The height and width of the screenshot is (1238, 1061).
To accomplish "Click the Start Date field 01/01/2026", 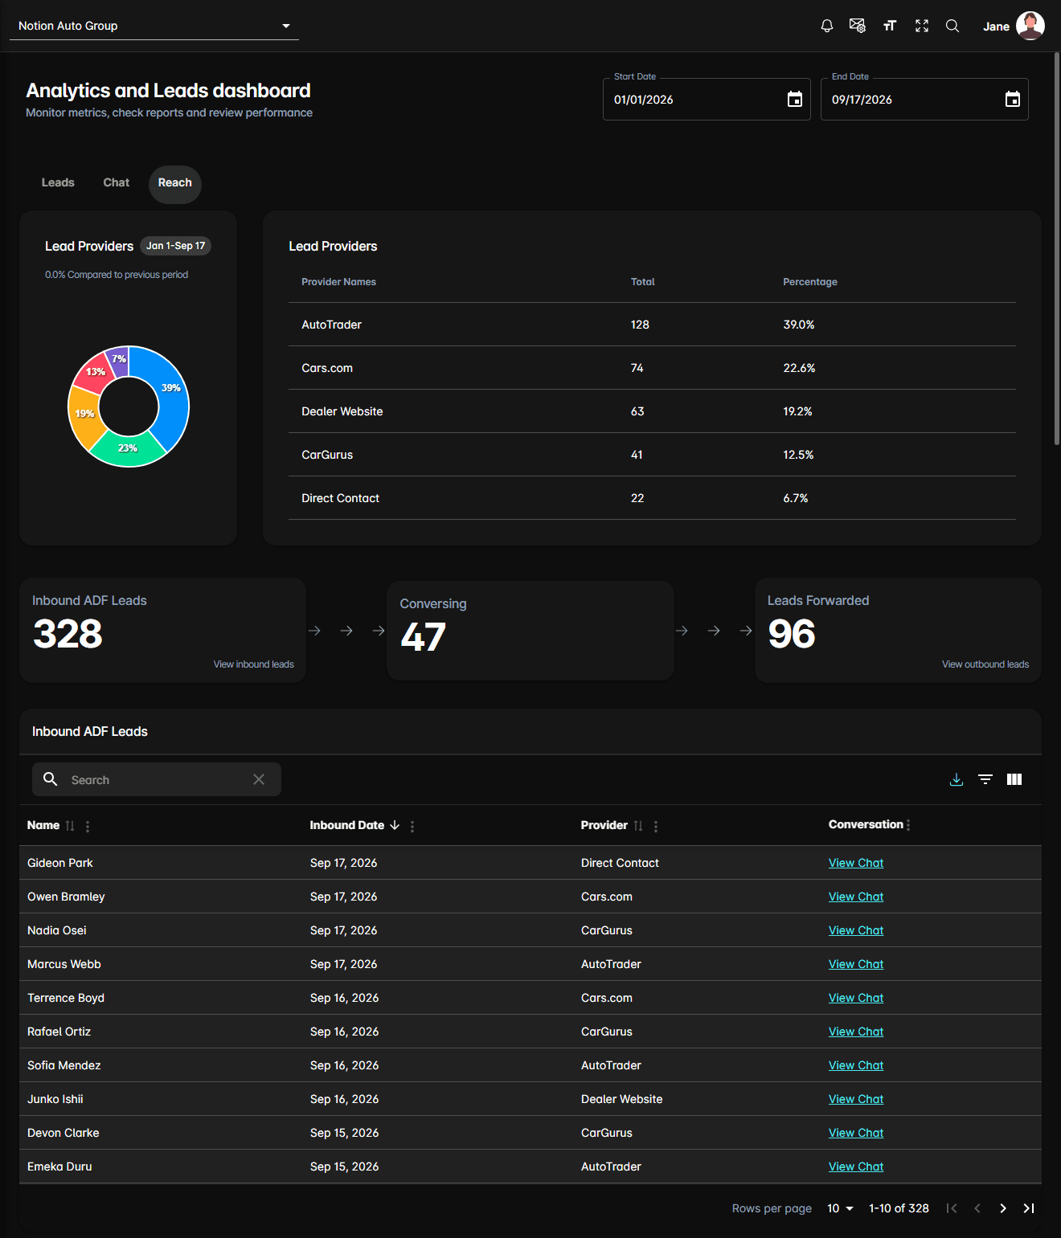I will [x=707, y=99].
